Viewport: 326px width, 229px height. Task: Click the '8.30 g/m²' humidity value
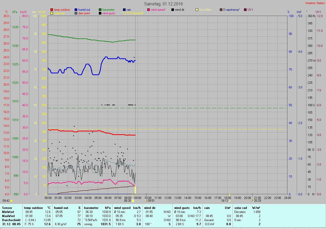pos(61,224)
